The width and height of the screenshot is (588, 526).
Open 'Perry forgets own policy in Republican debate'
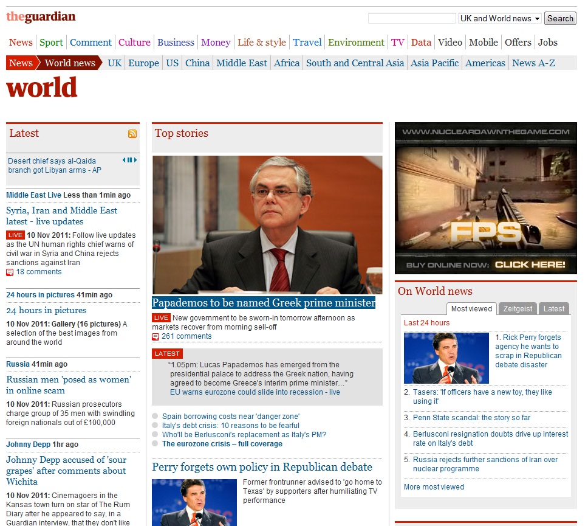(262, 467)
